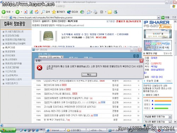177x133 pixels.
Task: Open post 7378 about 메인보드
Action: 52,85
